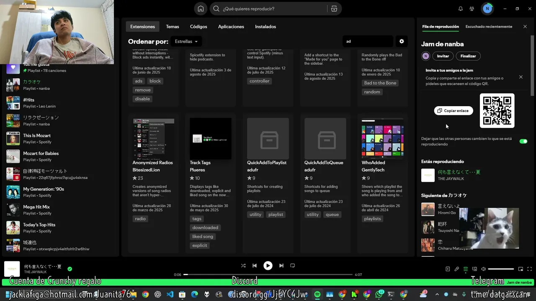Switch to the Instalados tab
The image size is (536, 301).
pos(265,26)
